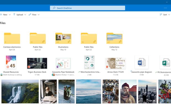This screenshot has height=109, width=171.
Task: Click the Gasworks pipe diagram file name
Action: (x=142, y=72)
